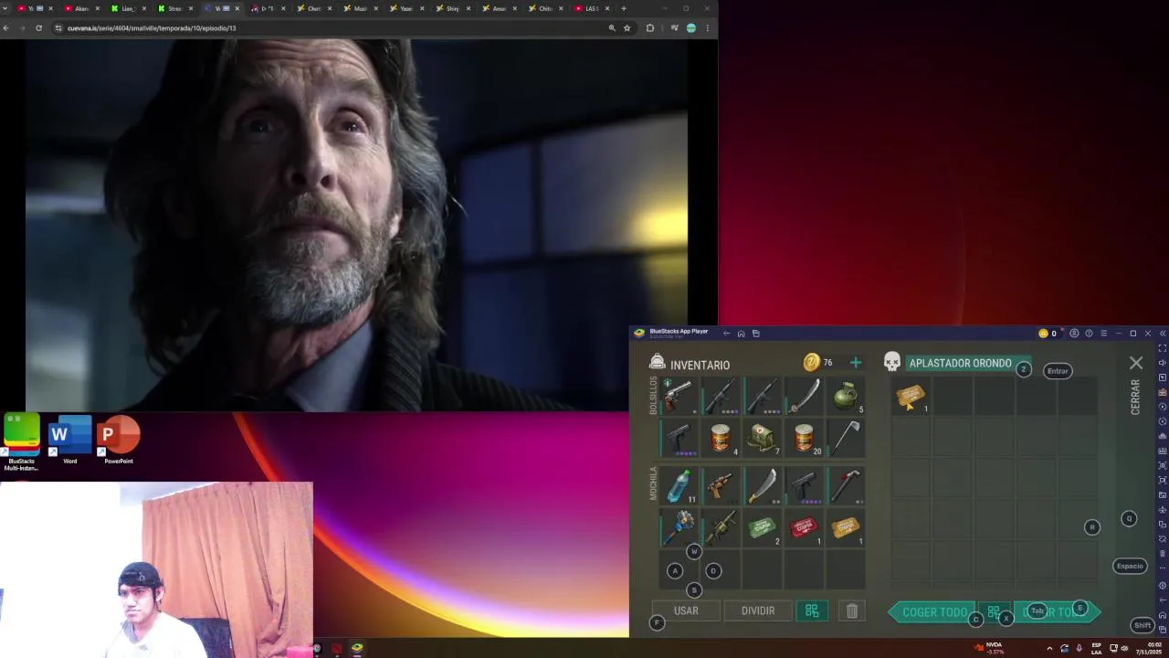1169x658 pixels.
Task: Close loot screen with the X icon
Action: click(1136, 364)
